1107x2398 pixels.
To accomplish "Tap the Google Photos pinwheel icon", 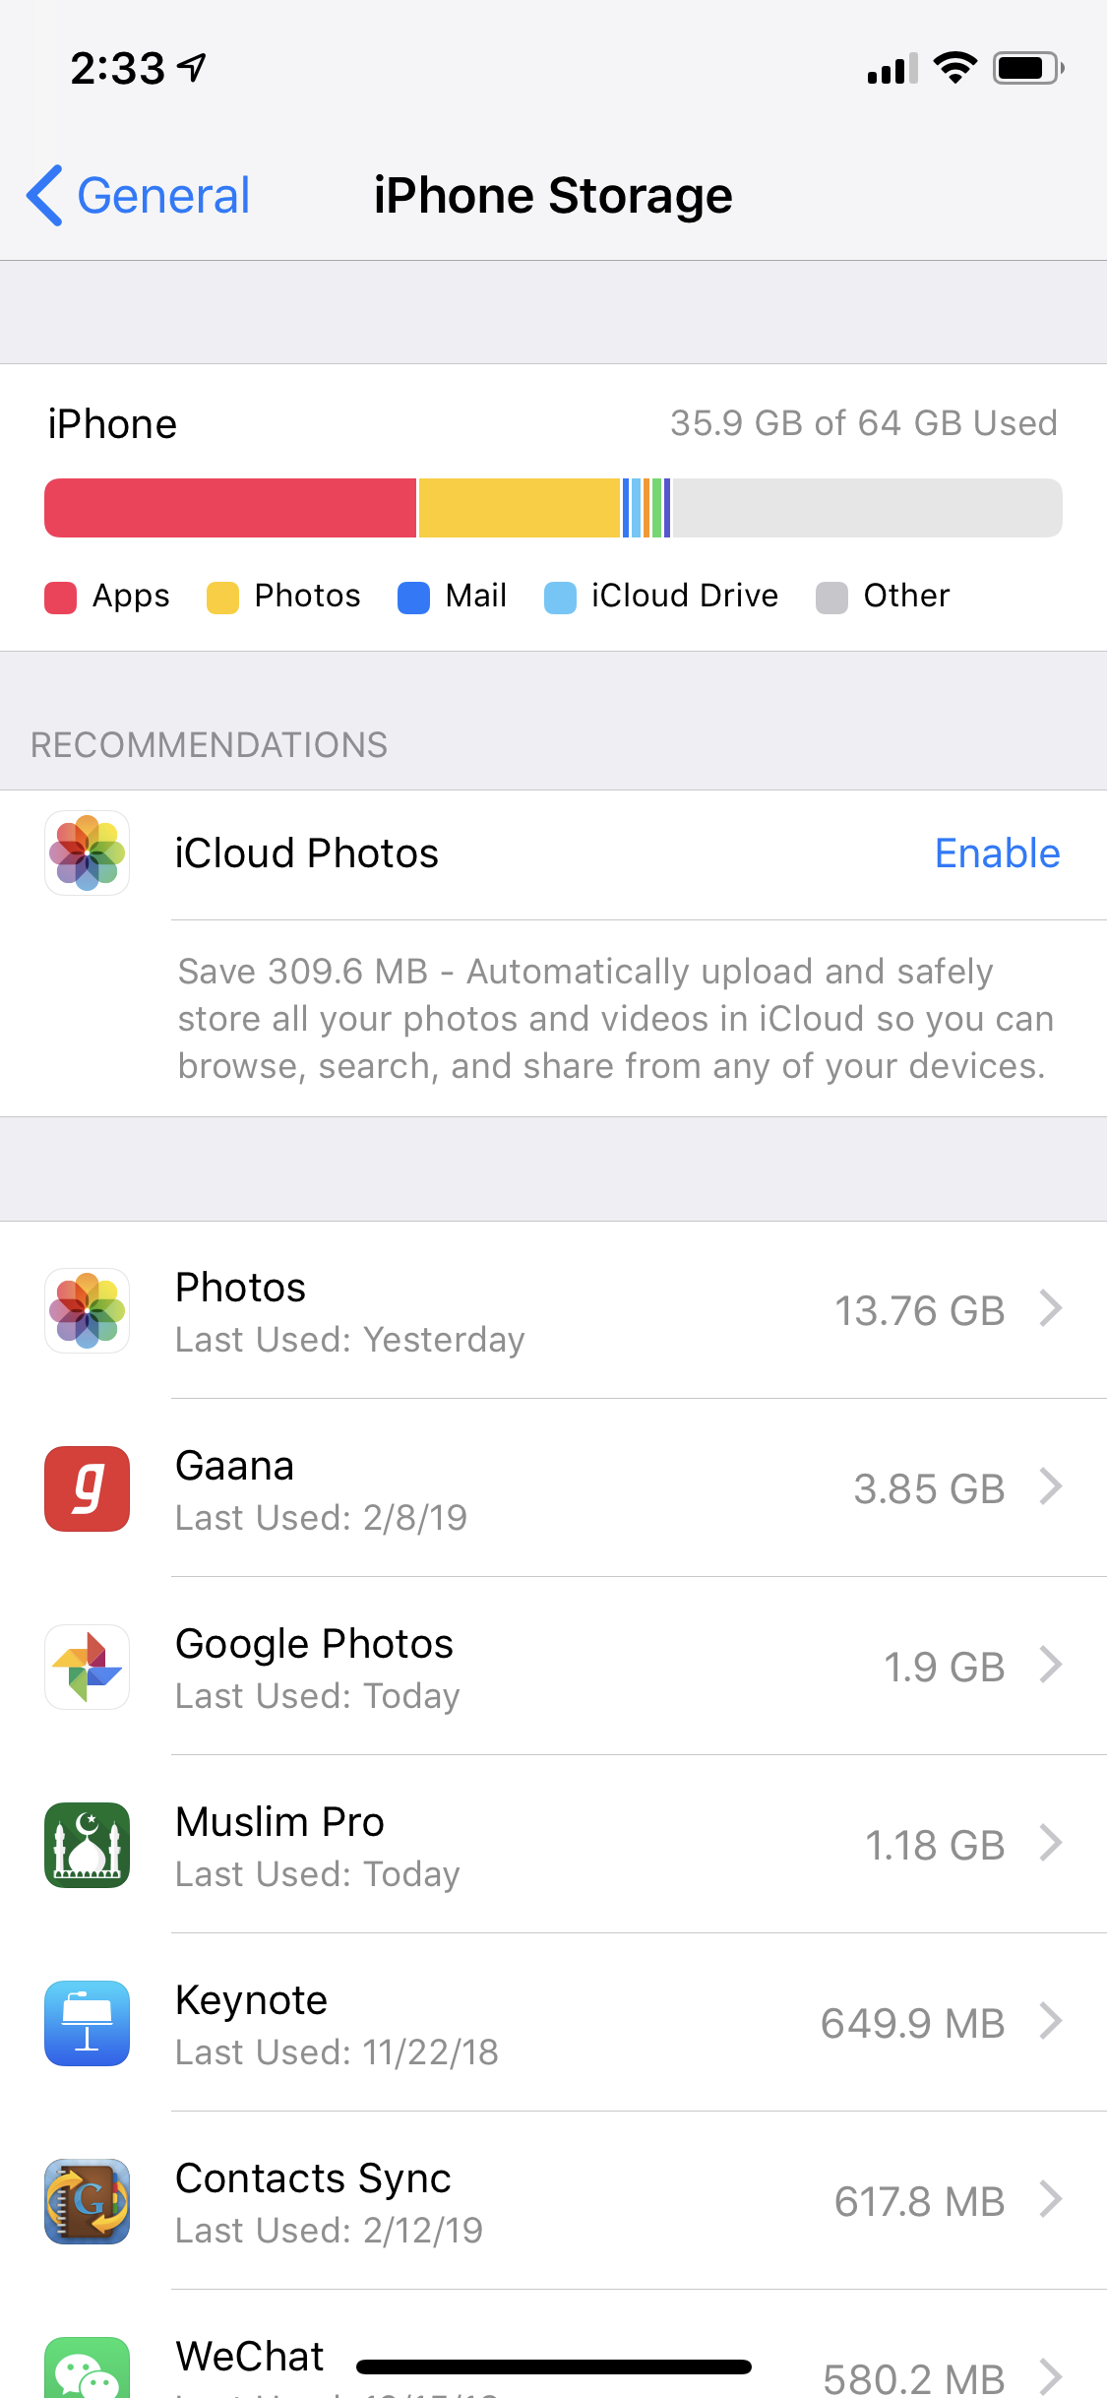I will pos(87,1667).
